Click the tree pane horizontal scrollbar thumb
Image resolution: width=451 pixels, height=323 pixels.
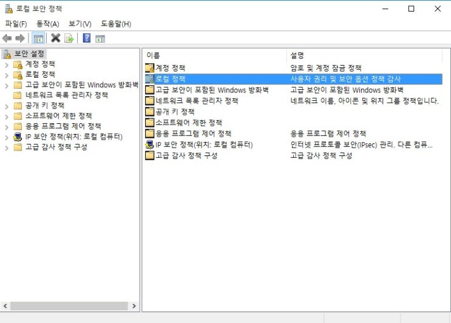click(x=69, y=306)
